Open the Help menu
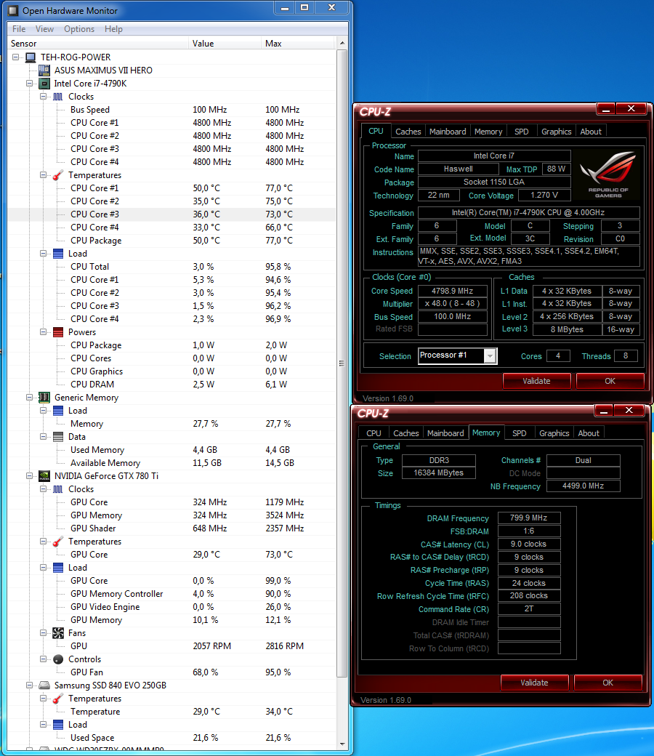This screenshot has width=654, height=756. [x=114, y=29]
